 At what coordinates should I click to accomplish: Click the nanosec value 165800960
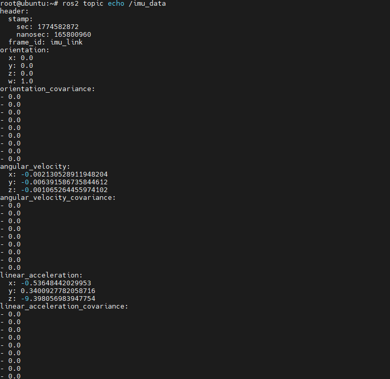click(x=73, y=35)
